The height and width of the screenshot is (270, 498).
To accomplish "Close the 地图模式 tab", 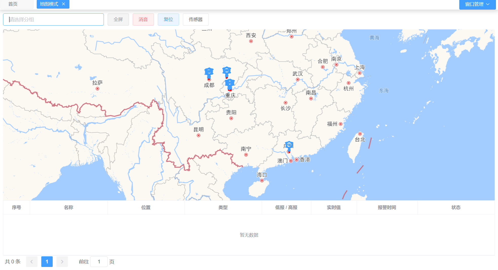I will click(x=64, y=4).
